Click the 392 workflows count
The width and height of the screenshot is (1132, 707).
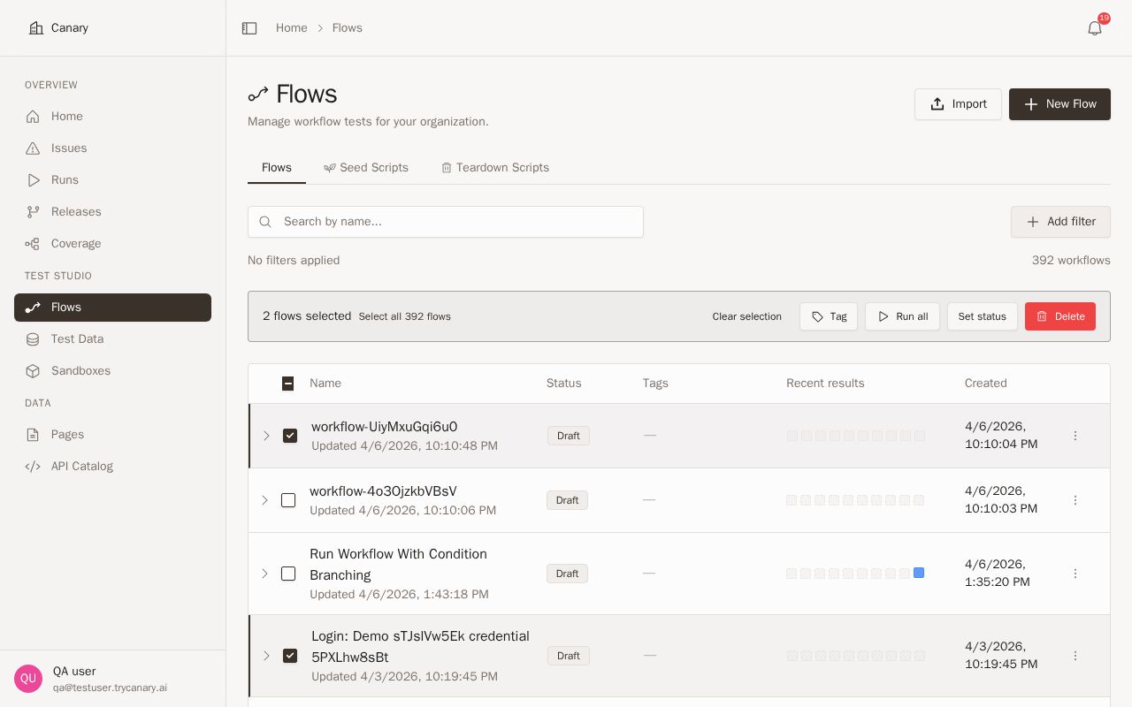pos(1071,261)
